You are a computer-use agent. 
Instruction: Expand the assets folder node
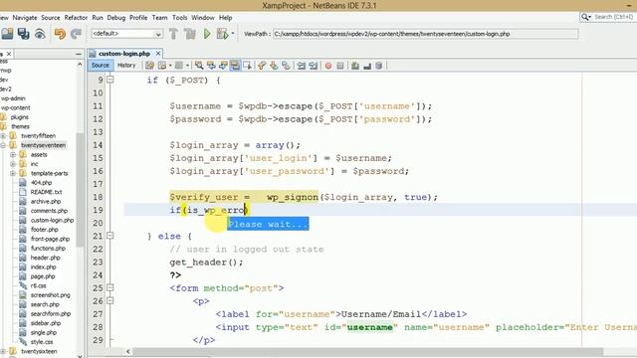(x=13, y=155)
